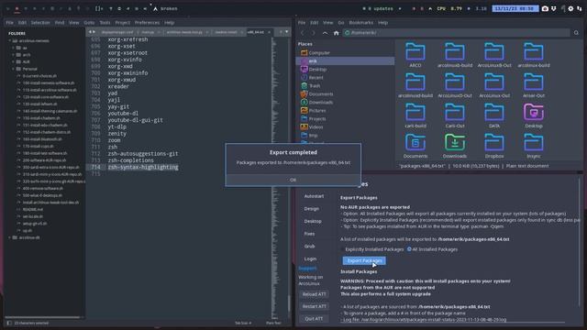Viewport: 587px width, 330px height.
Task: Open the tab list dropdown arrow in Sublime
Action: click(287, 32)
